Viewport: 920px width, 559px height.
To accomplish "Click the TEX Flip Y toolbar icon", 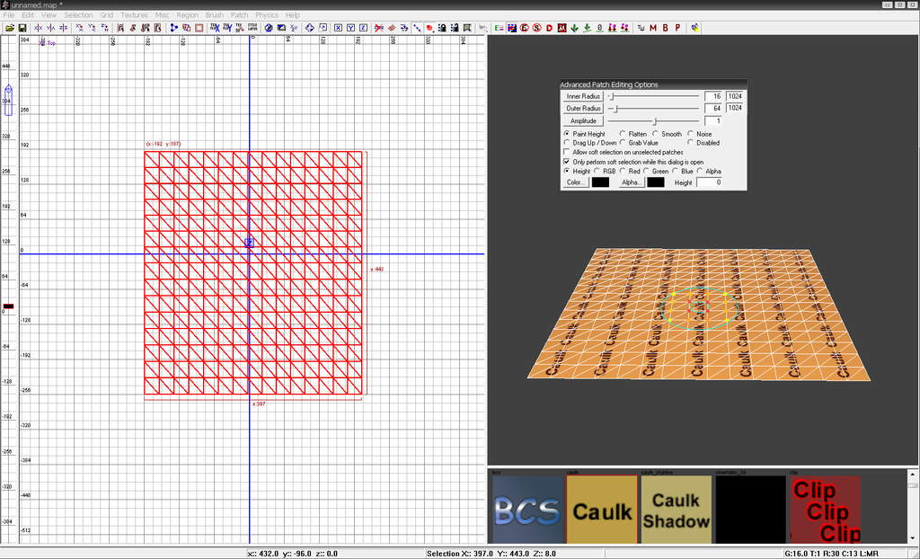I will [227, 28].
